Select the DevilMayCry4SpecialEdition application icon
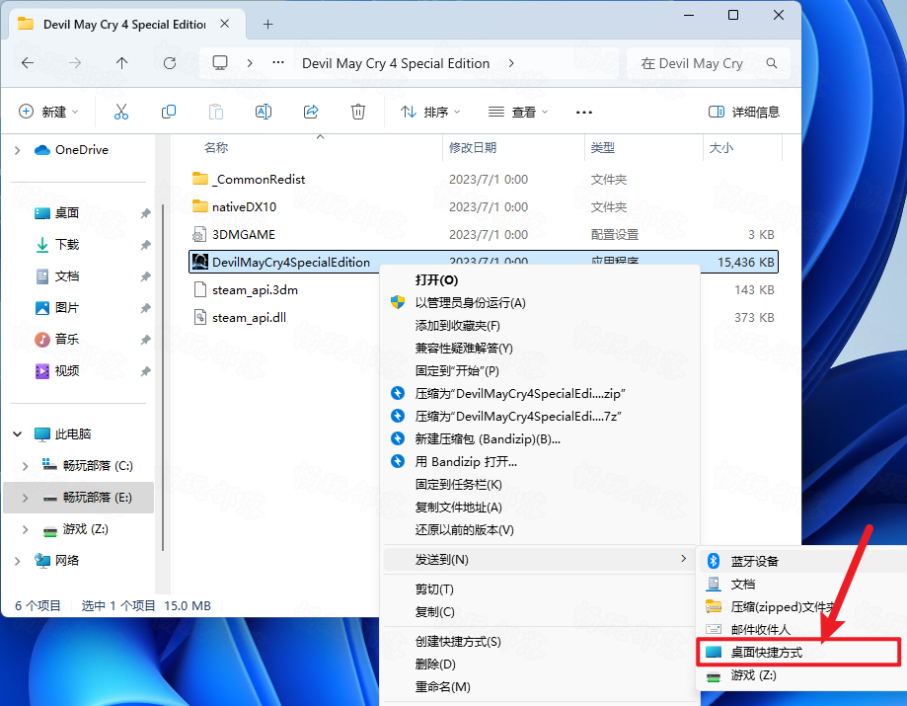Screen dimensions: 907x706 pyautogui.click(x=200, y=262)
